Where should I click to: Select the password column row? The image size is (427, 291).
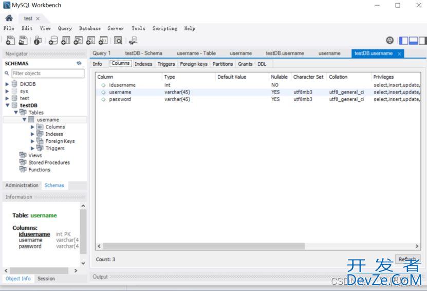point(258,99)
